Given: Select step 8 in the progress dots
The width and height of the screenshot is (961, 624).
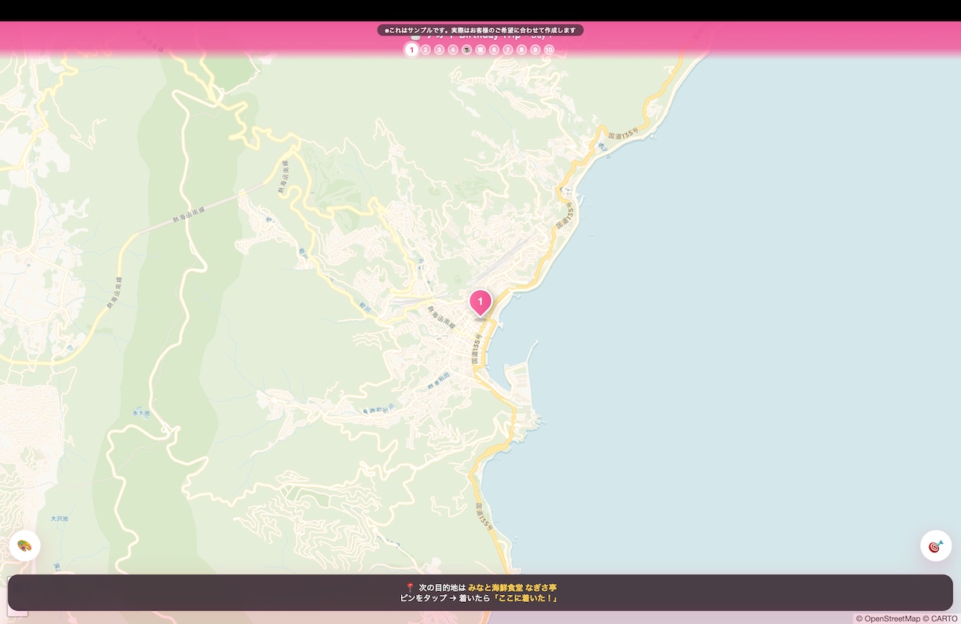Looking at the screenshot, I should point(521,50).
